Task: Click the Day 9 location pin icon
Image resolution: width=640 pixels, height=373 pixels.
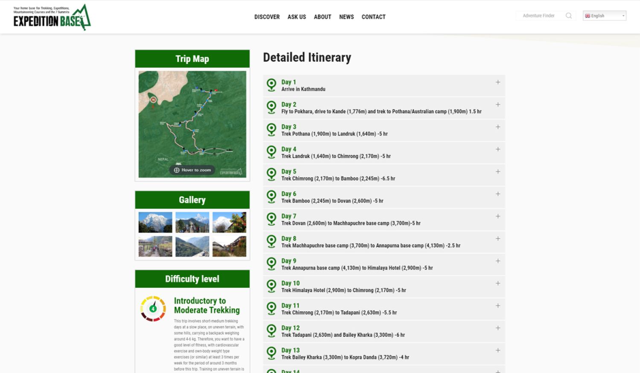Action: pos(271,264)
